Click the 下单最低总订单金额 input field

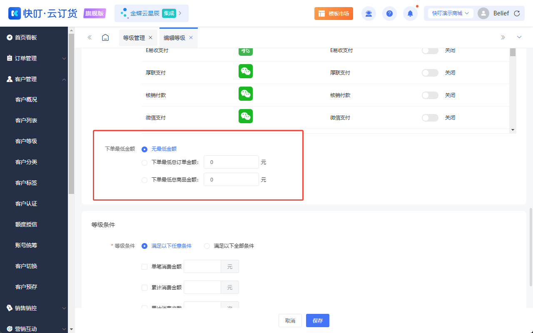tap(231, 162)
